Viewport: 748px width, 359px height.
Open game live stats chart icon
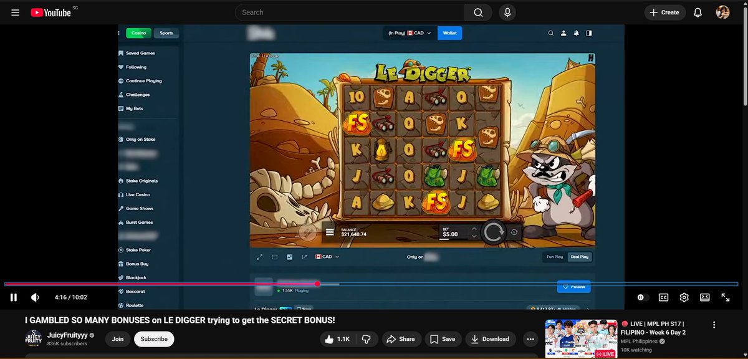pos(290,257)
